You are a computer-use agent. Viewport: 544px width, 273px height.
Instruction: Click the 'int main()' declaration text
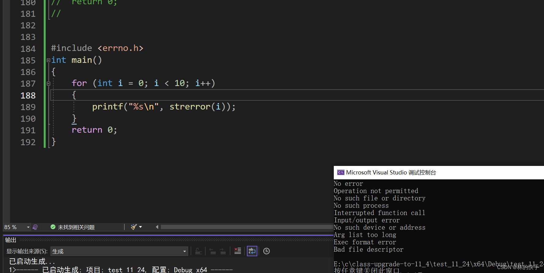76,60
